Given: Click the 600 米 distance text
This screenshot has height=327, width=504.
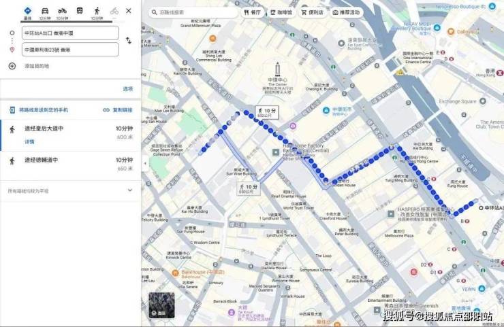Looking at the screenshot, I should coord(125,137).
